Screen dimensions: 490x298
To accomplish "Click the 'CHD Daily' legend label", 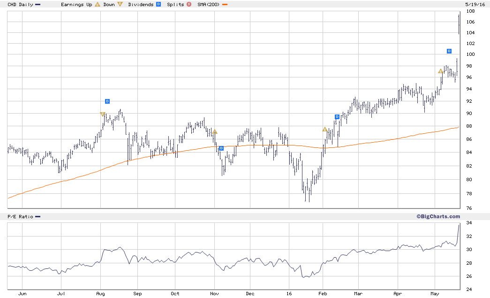I will pyautogui.click(x=20, y=4).
